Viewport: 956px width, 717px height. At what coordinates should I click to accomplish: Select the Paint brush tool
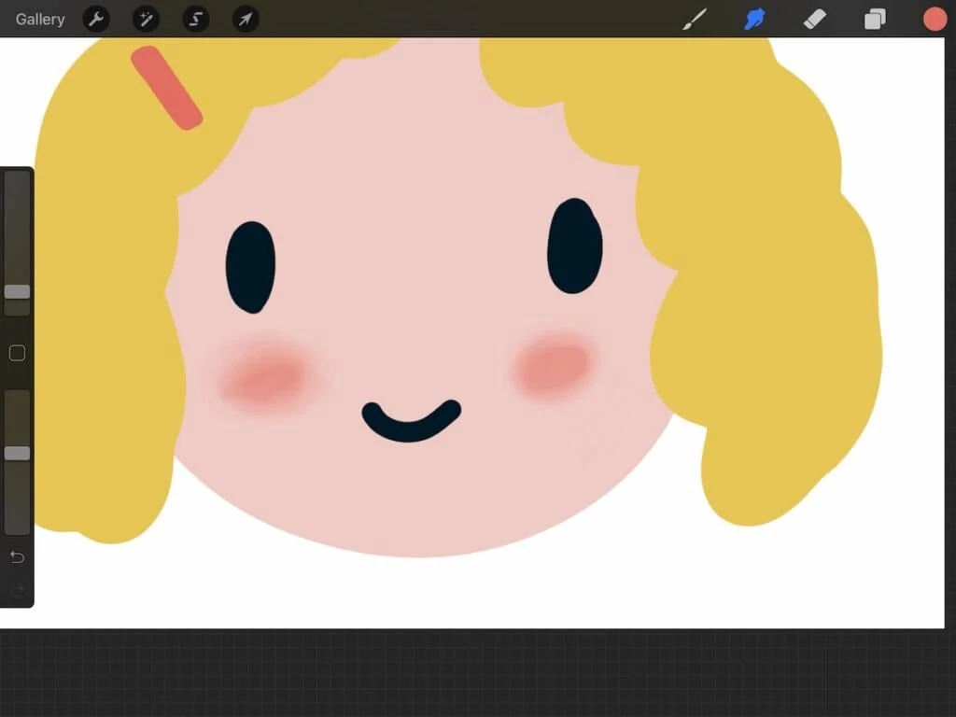click(x=695, y=20)
